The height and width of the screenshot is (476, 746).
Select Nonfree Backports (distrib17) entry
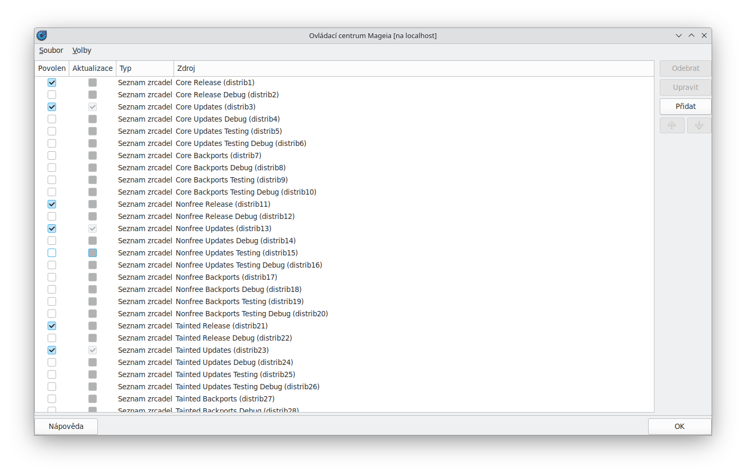(226, 277)
